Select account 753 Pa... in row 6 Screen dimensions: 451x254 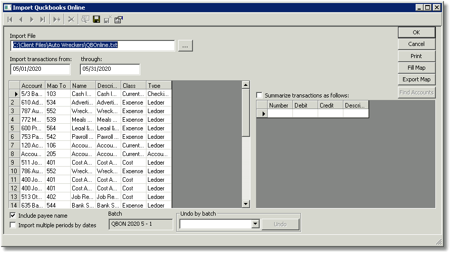32,137
